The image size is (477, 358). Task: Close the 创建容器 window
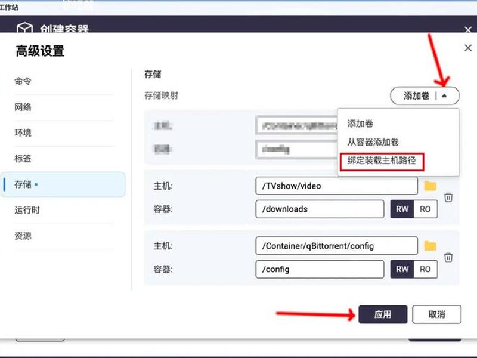468,29
